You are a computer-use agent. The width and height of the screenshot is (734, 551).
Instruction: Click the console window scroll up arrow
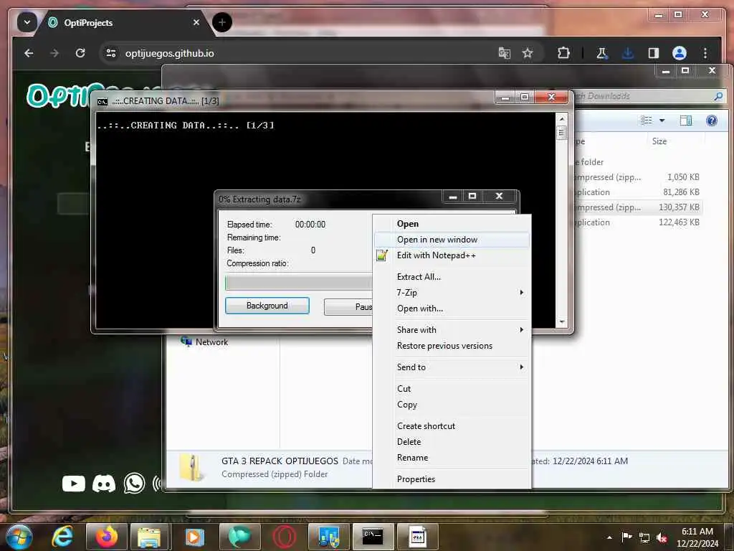(562, 119)
